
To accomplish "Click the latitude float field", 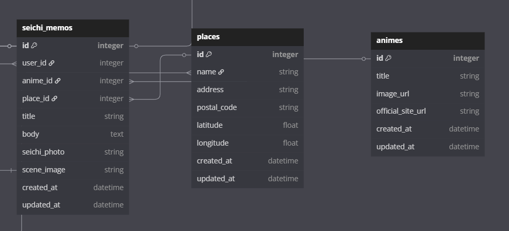I will [247, 125].
